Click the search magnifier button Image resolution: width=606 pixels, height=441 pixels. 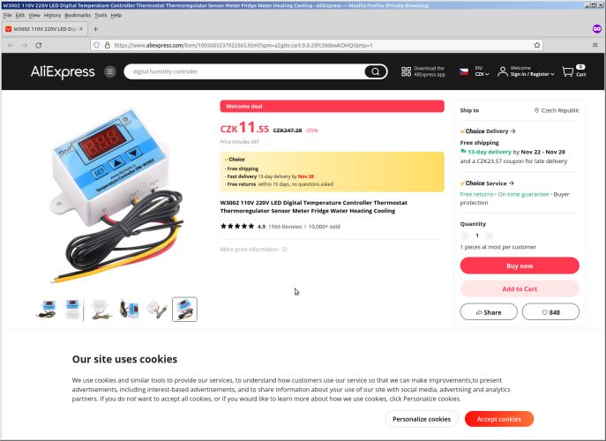(x=375, y=71)
